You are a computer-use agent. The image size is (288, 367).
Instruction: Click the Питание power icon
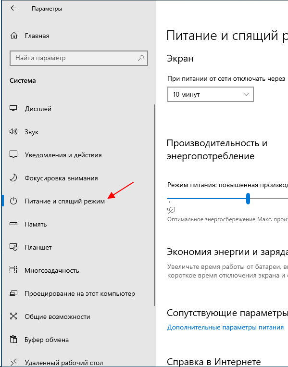pos(13,201)
